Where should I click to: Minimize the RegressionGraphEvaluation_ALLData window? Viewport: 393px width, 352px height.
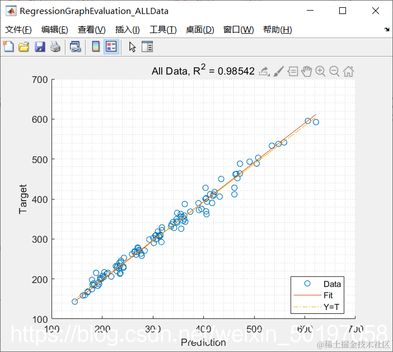(x=310, y=11)
